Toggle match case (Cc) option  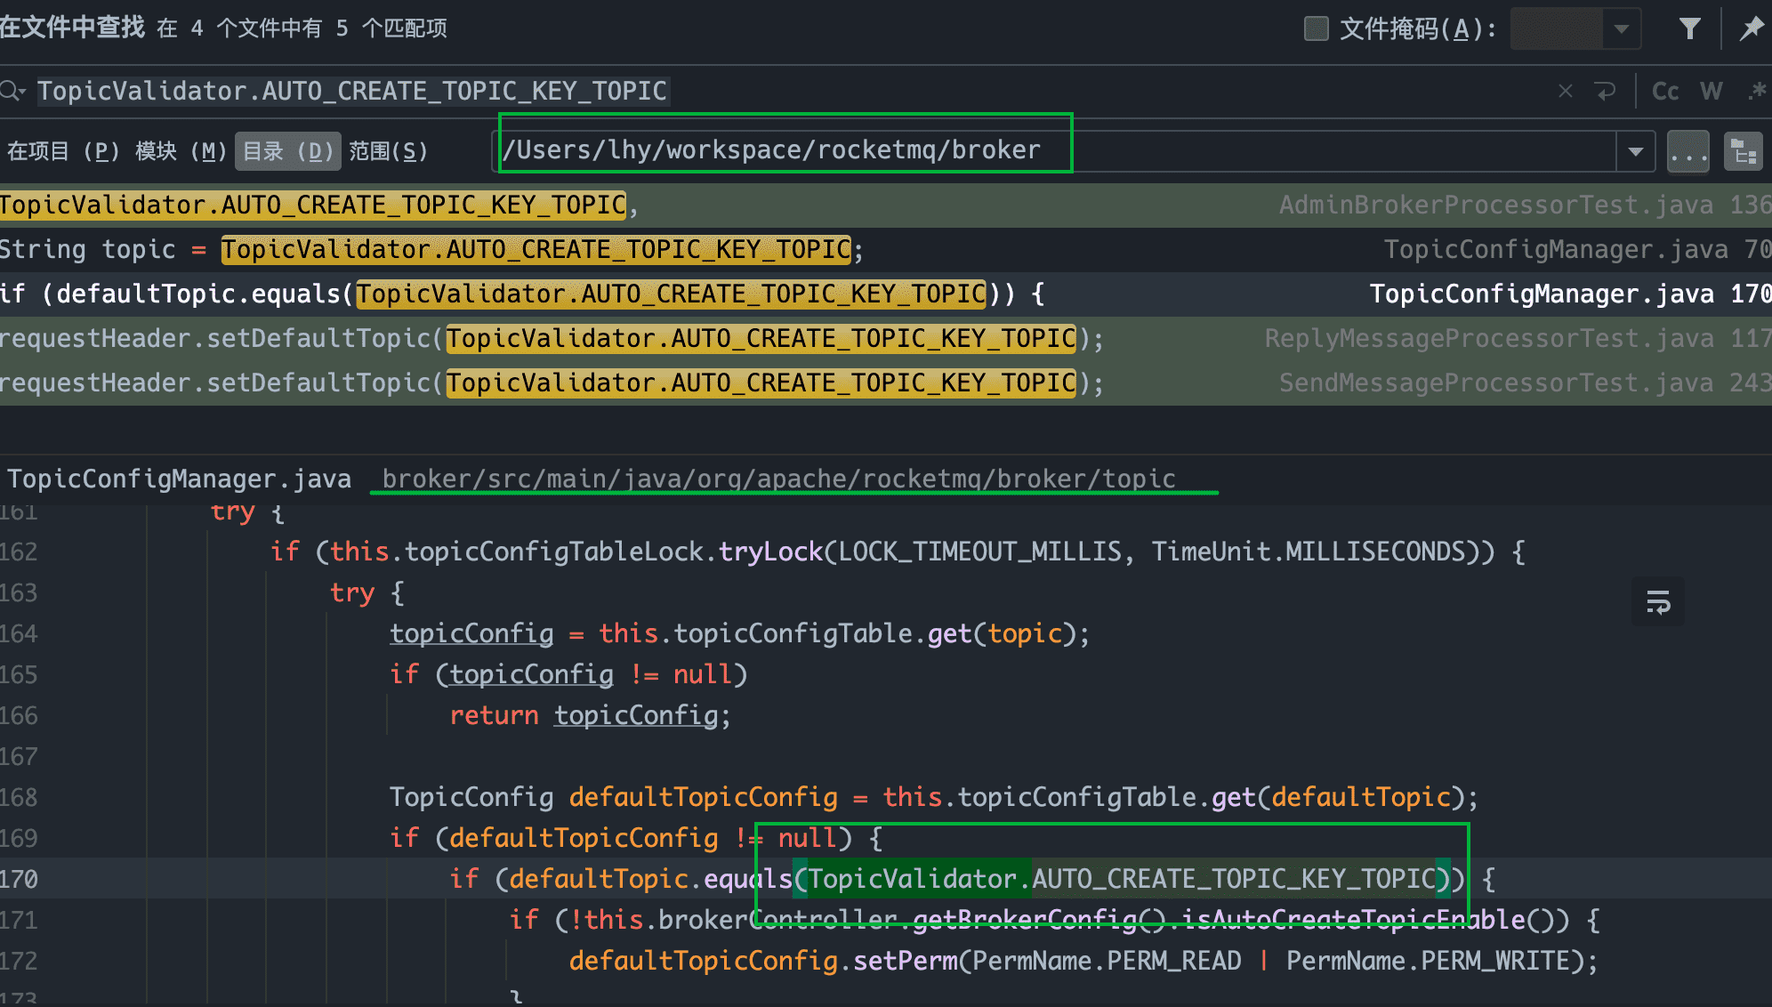[1664, 91]
